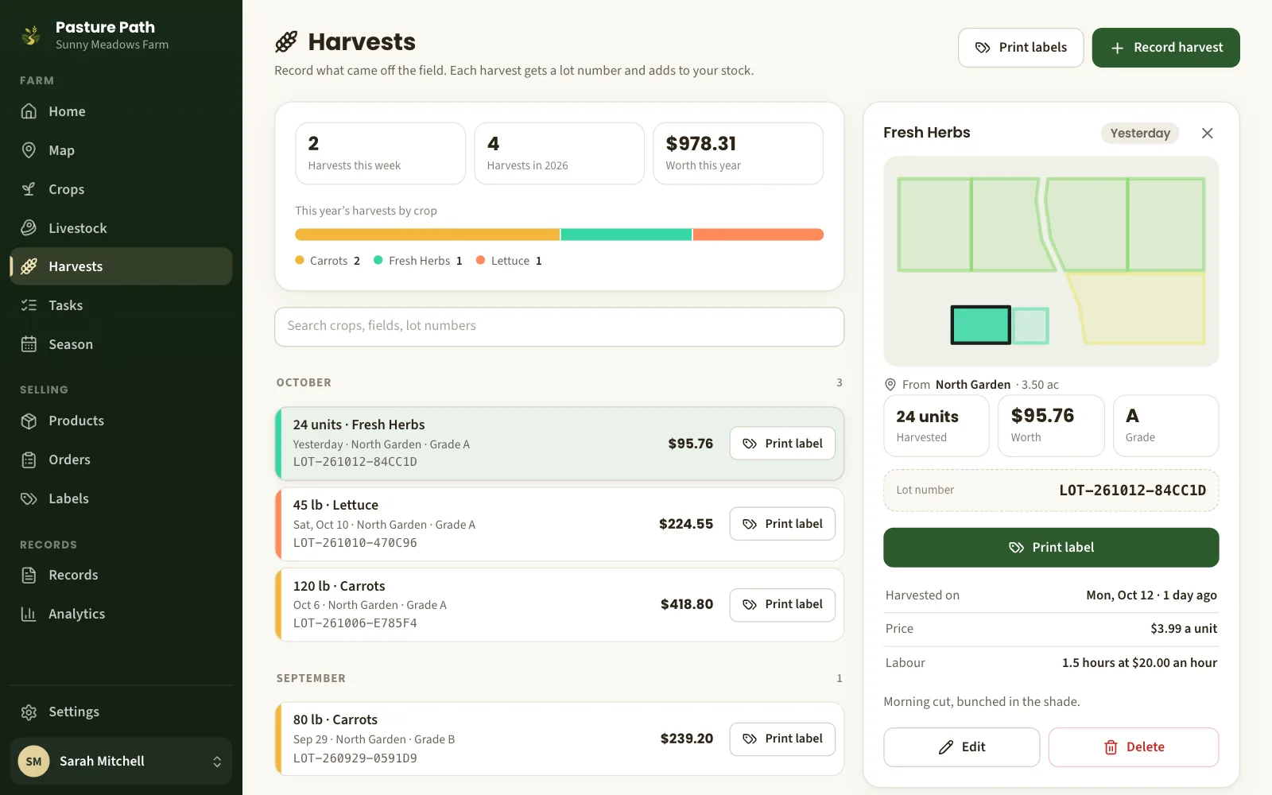Open Settings
This screenshot has width=1272, height=795.
tap(121, 712)
